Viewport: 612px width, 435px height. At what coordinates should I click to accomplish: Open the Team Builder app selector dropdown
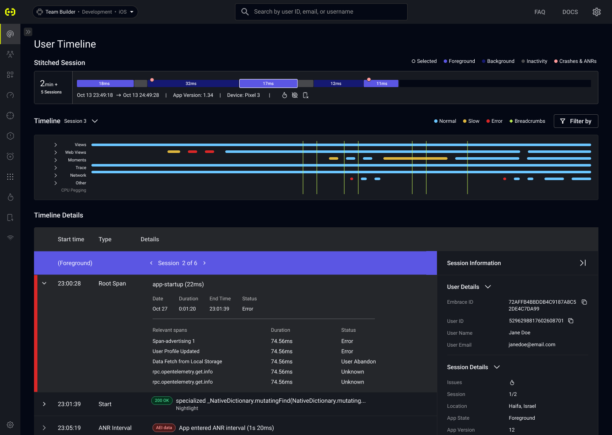pos(85,12)
